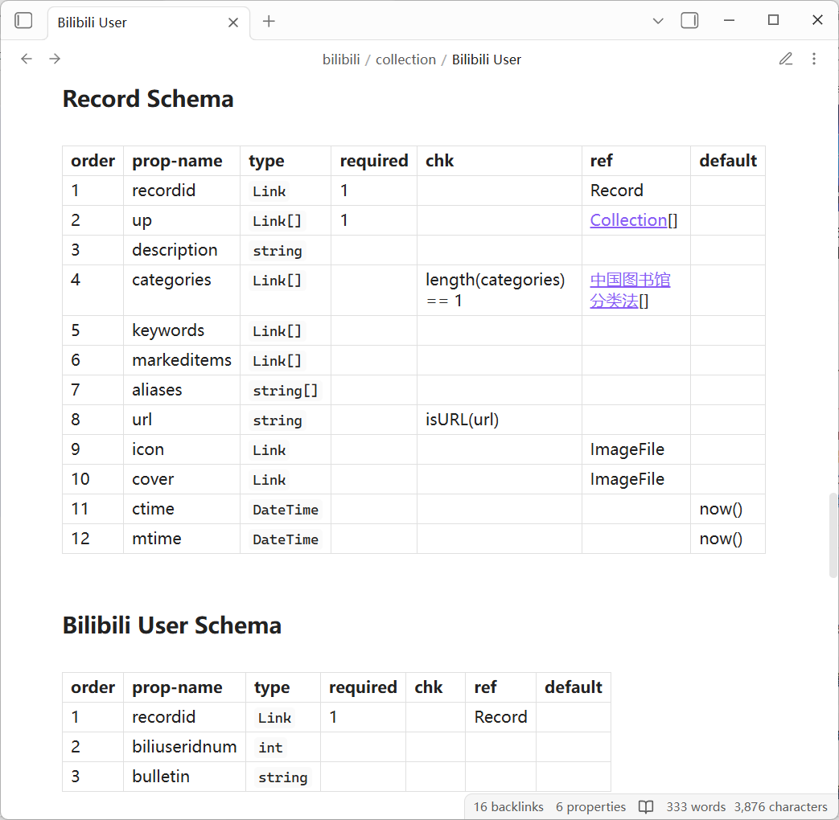Click the reading view book icon

point(645,806)
